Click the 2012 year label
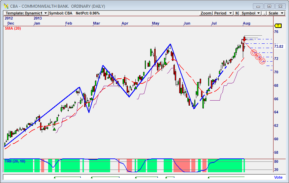Screen dimensions: 289x183 (x=9, y=18)
